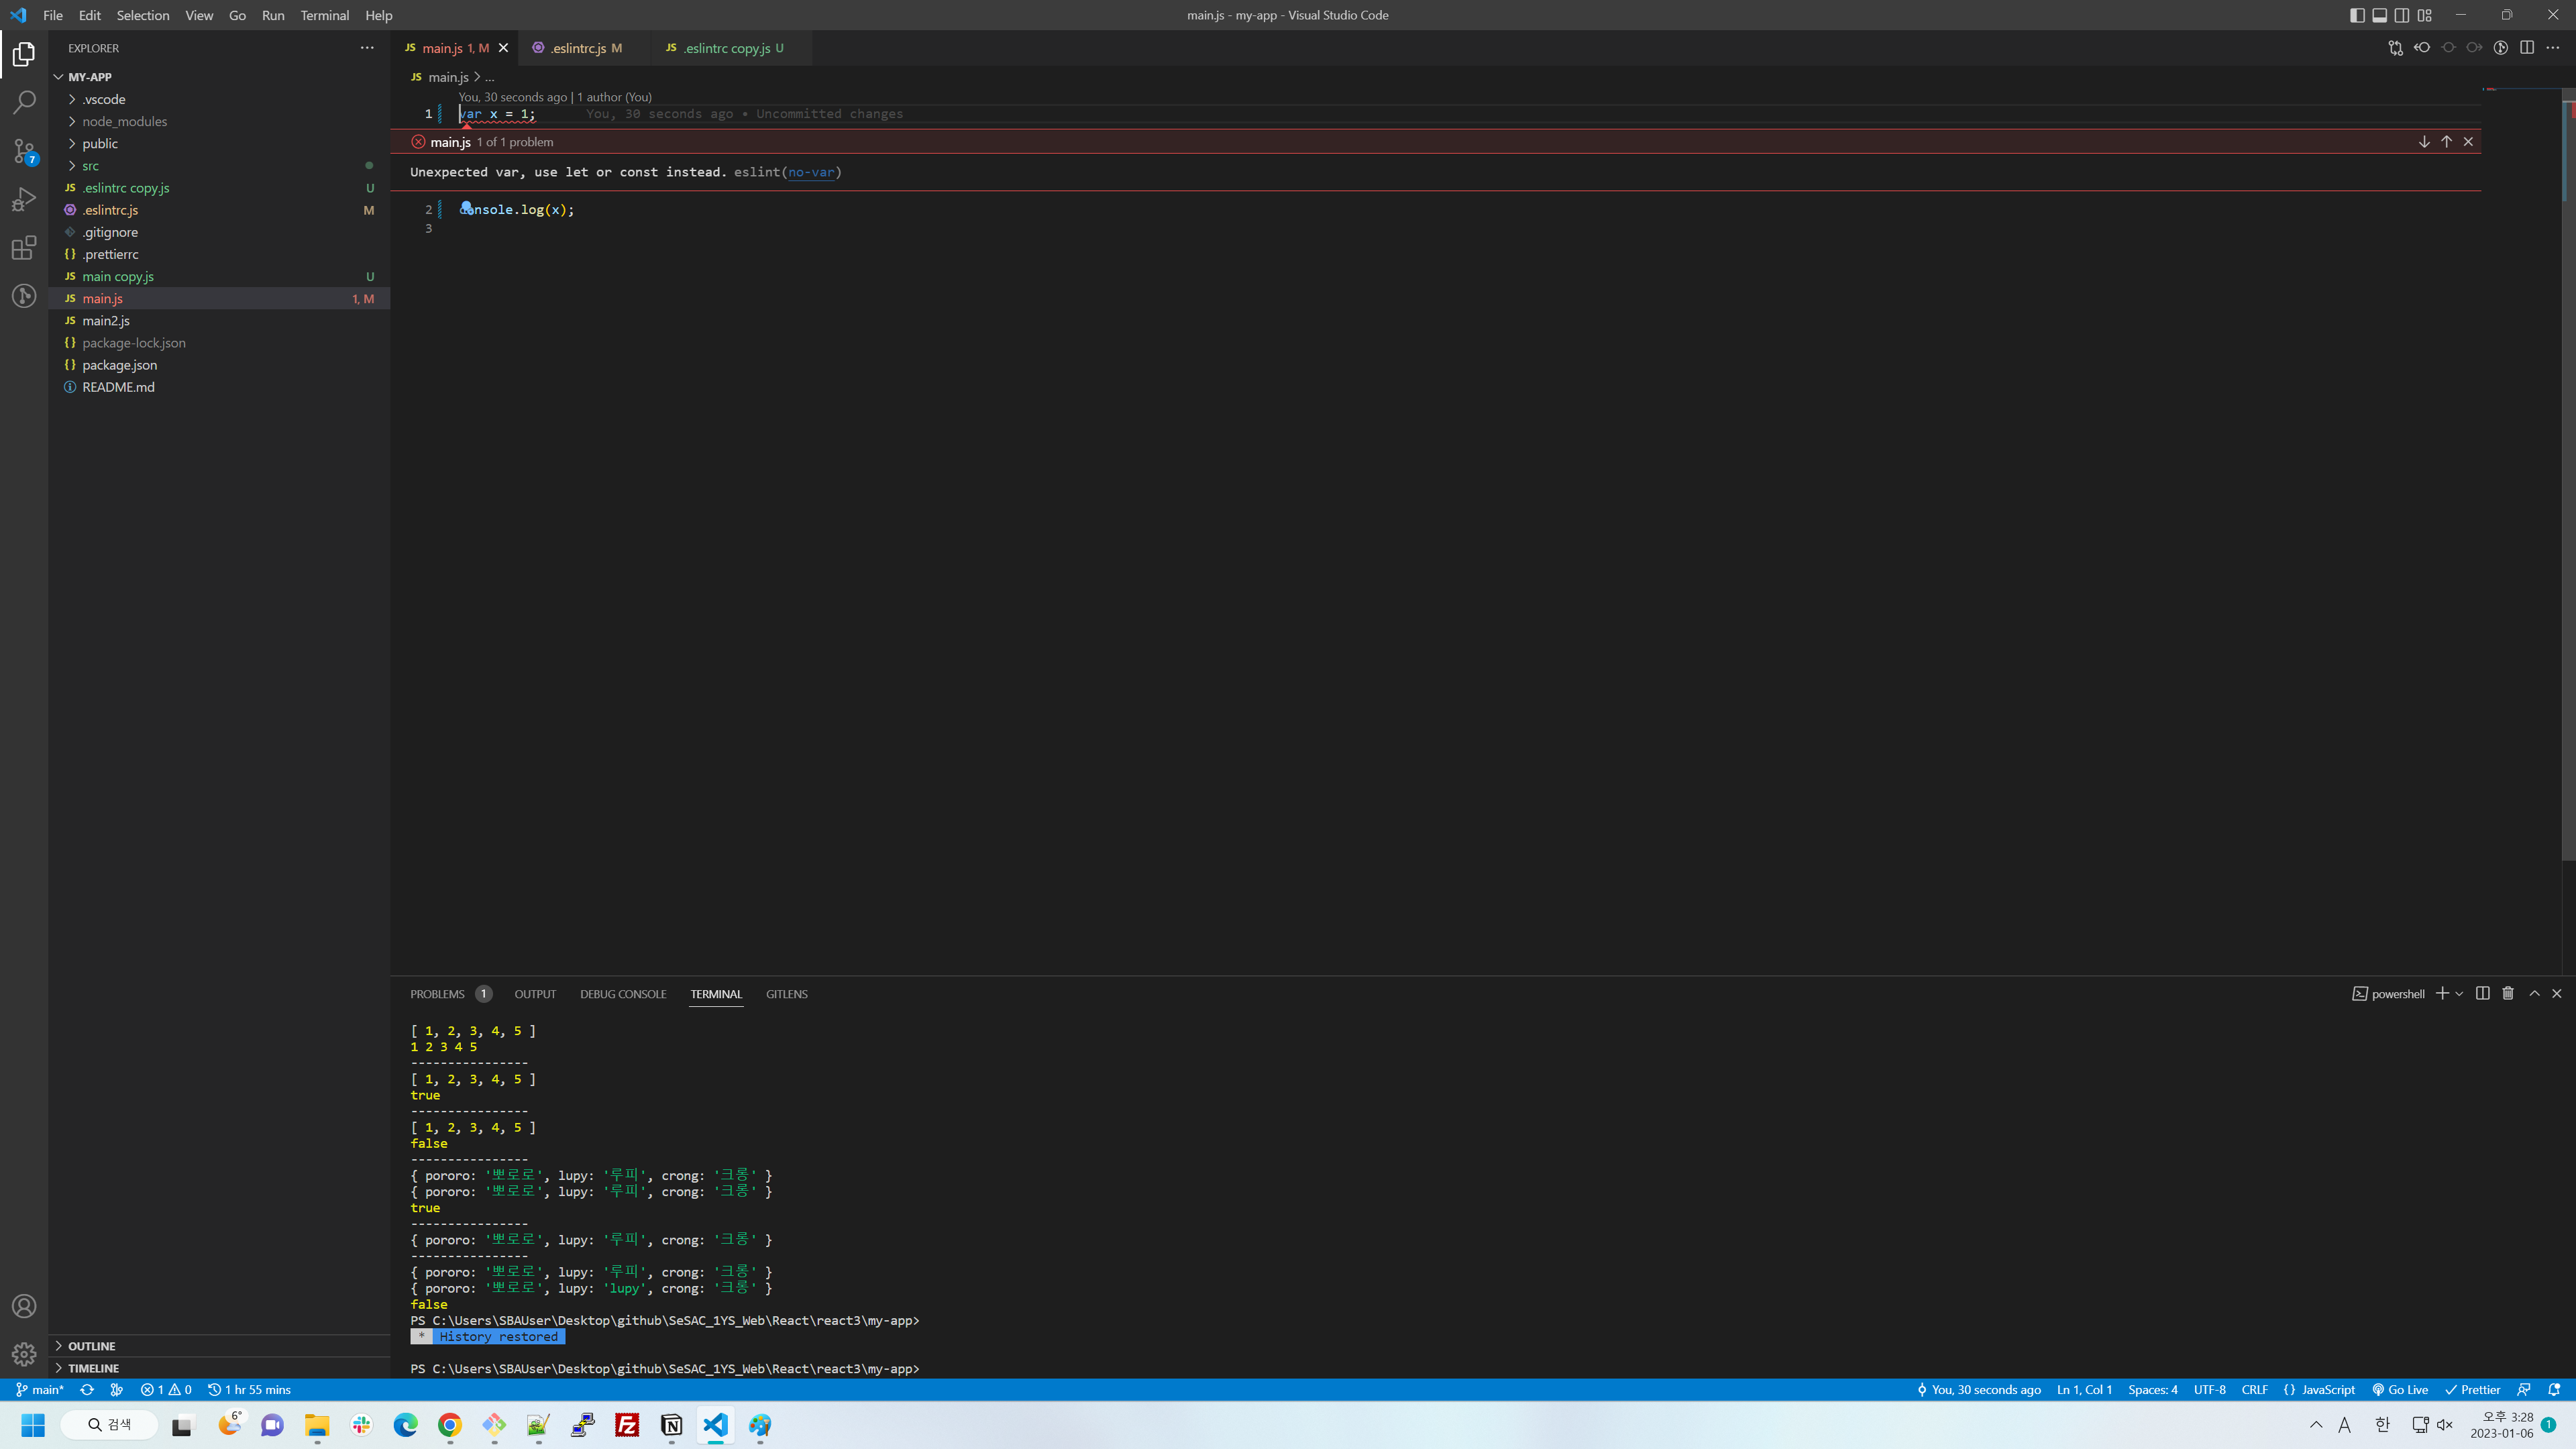This screenshot has width=2576, height=1449.
Task: Open the Source Control view
Action: [x=24, y=151]
